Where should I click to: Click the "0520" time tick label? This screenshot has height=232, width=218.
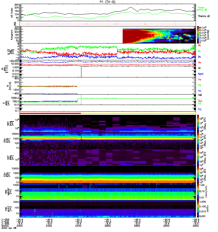pyautogui.click(x=137, y=226)
